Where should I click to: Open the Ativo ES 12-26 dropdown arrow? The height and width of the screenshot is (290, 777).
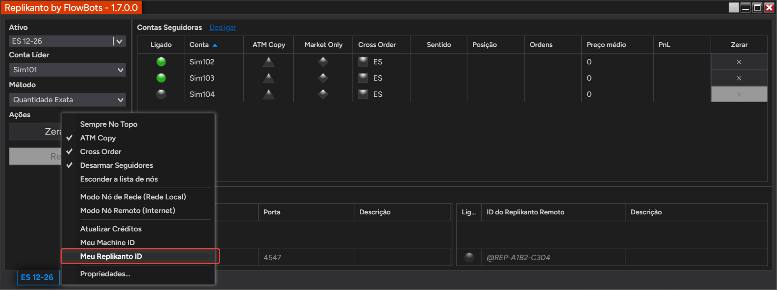pos(120,41)
